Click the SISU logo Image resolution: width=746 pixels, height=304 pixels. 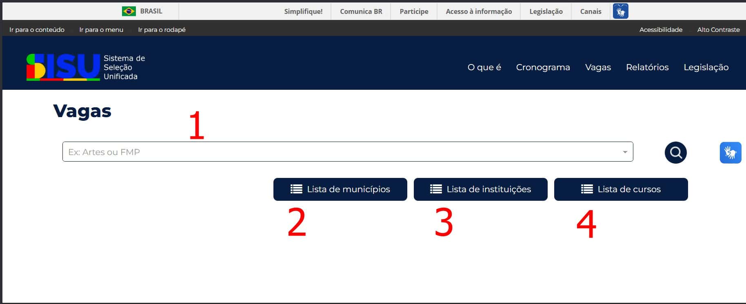63,67
